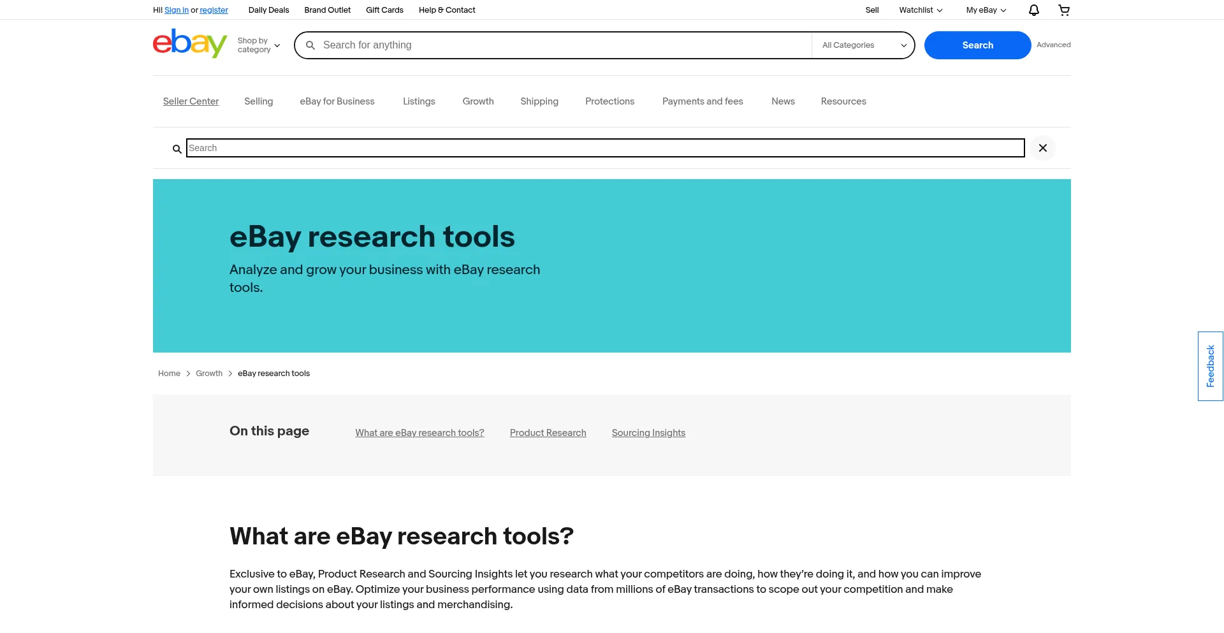Go to the Shipping section

[539, 101]
